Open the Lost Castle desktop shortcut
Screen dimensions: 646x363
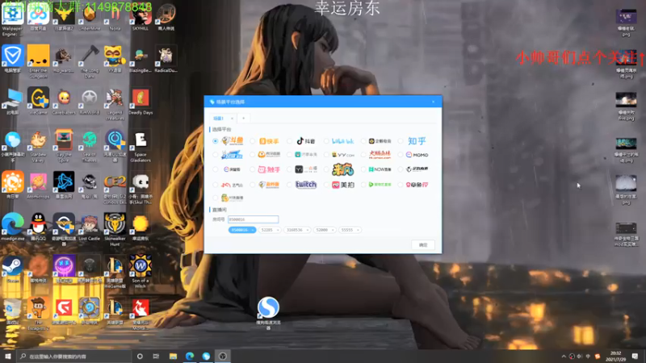(90, 227)
